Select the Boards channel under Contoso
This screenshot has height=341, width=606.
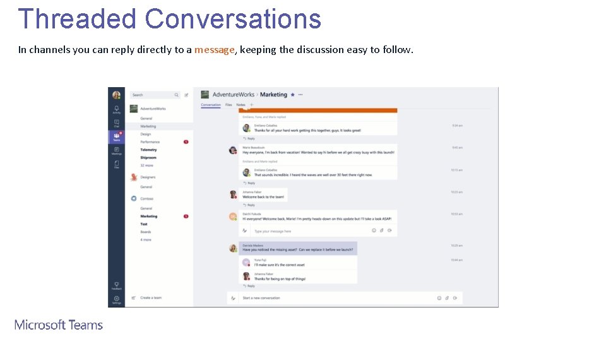point(146,232)
